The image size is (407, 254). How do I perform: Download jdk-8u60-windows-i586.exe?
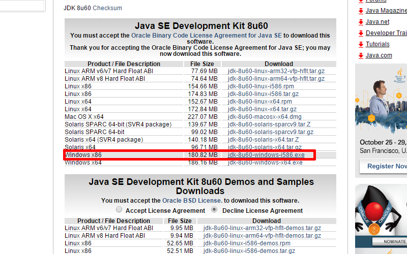[x=266, y=155]
